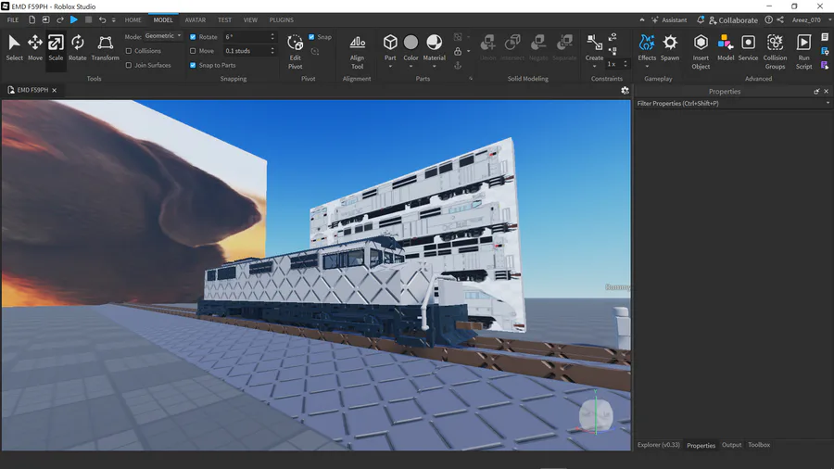Screen dimensions: 834x469
Task: Click the new file icon
Action: pos(32,19)
